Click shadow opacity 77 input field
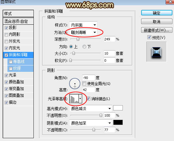The image size is (174, 141). coord(109,130)
